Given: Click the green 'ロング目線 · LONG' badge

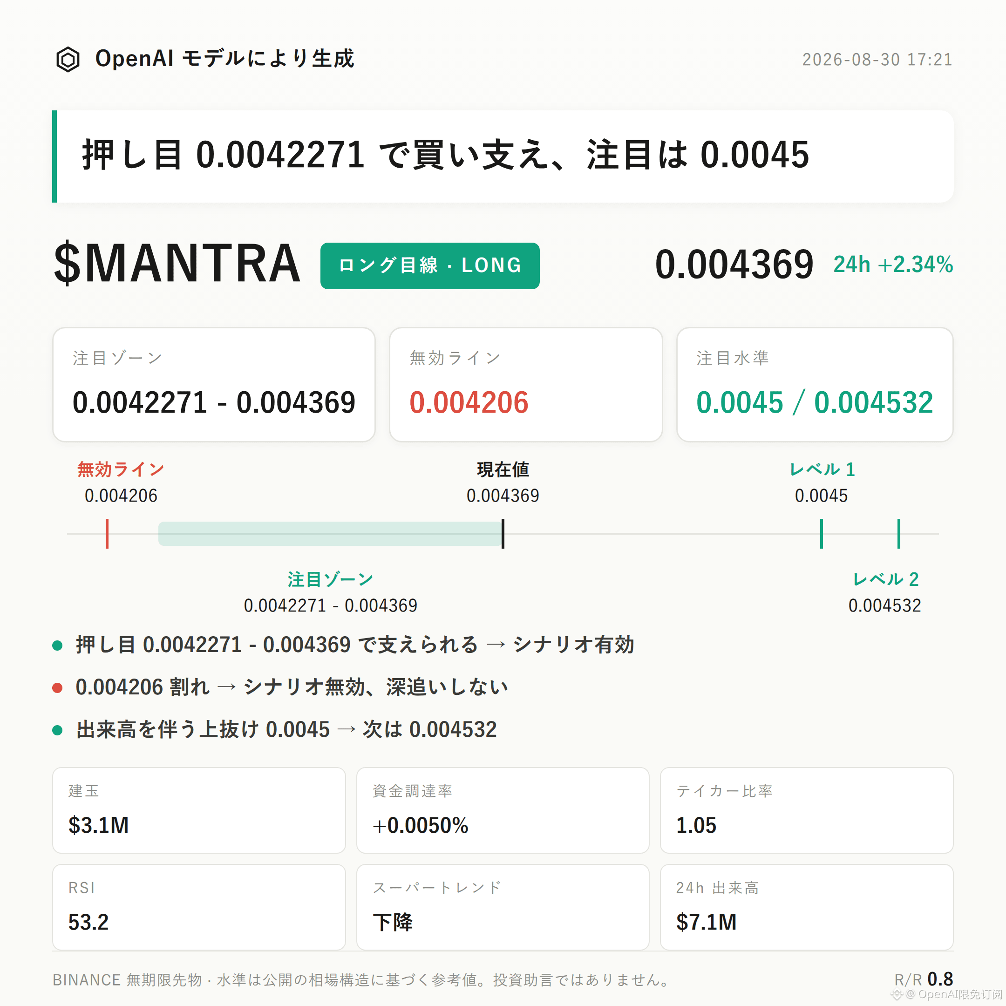Looking at the screenshot, I should (x=429, y=265).
